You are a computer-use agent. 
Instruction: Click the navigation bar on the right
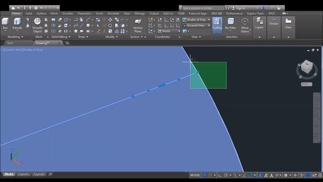tap(317, 118)
